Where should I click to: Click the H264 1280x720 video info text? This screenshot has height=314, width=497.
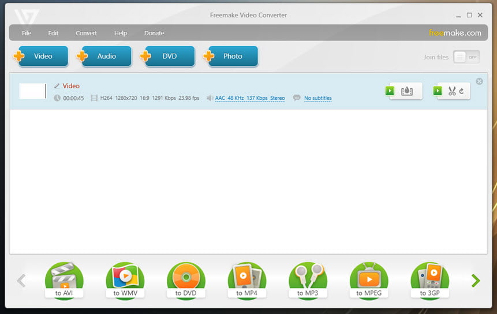150,98
